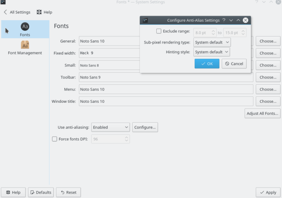Maximize the anti-alias dialog

(x=238, y=20)
